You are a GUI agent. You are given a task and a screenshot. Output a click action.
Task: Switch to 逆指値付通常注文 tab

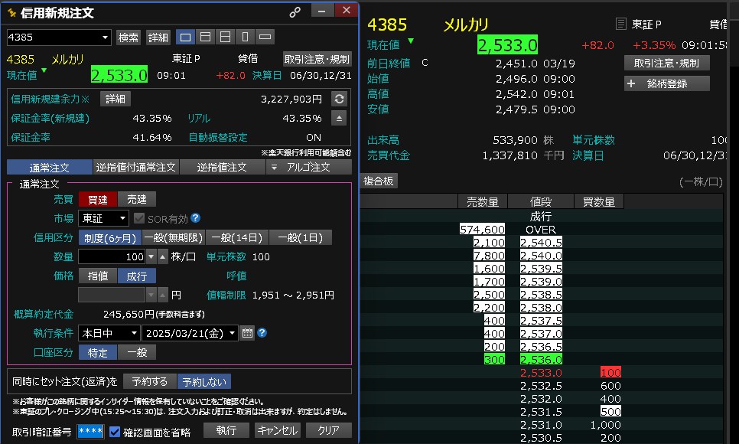coord(135,167)
